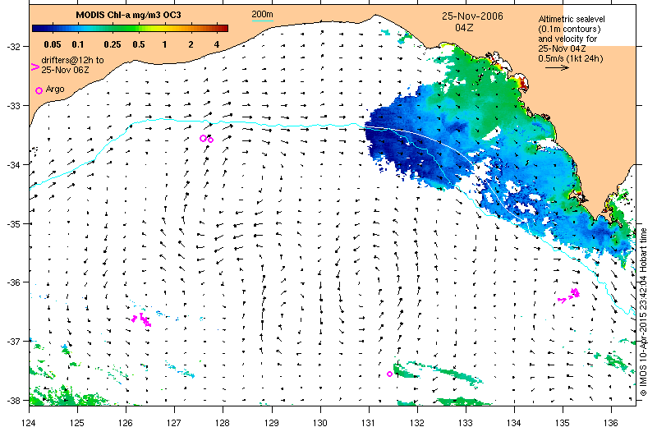The image size is (657, 427).
Task: Click the magenta drifter track near 126.3E
Action: coord(141,319)
